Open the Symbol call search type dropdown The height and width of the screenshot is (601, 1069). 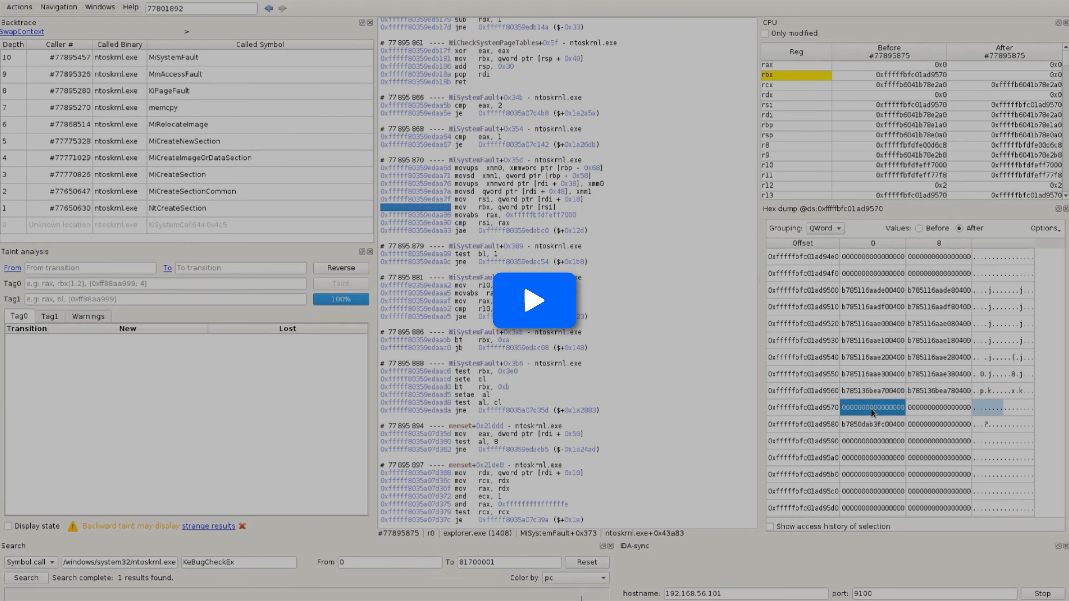[31, 562]
